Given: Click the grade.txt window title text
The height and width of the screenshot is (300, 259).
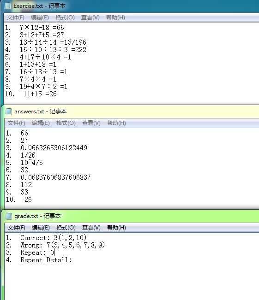Looking at the screenshot, I should 37,216.
